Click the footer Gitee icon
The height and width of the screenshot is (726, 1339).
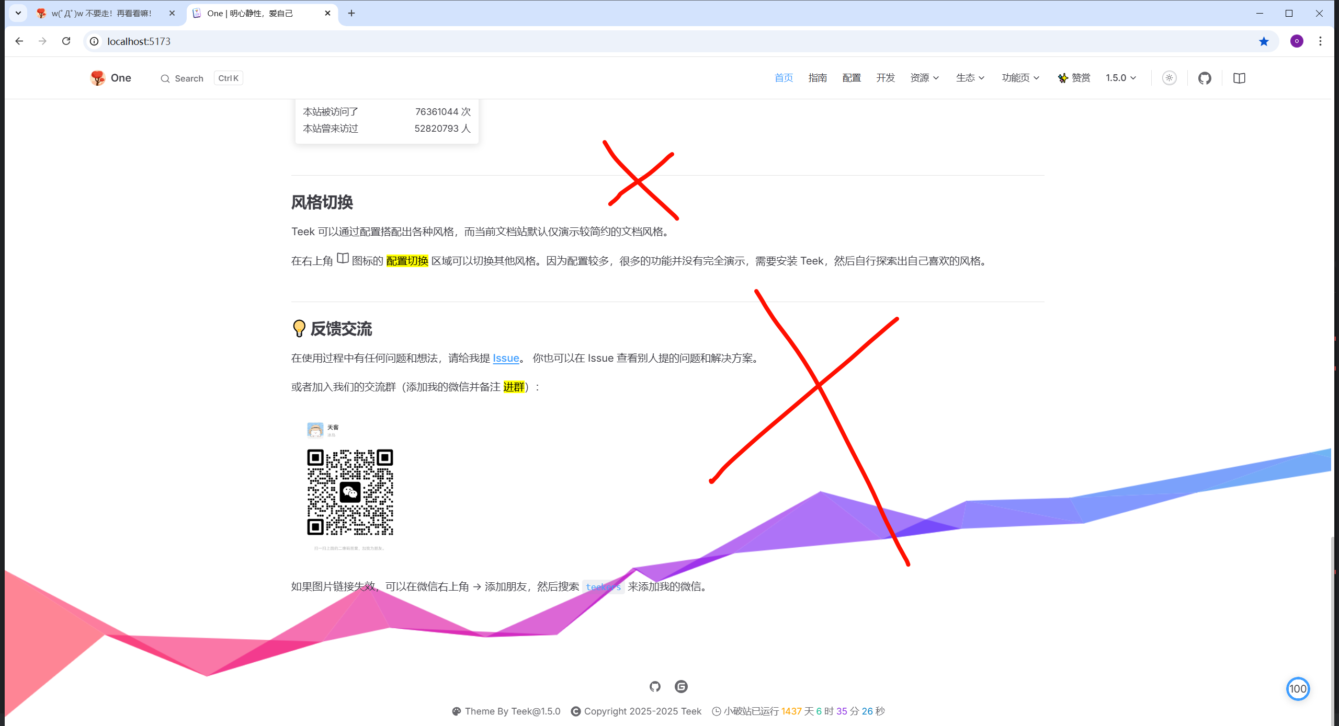coord(681,686)
